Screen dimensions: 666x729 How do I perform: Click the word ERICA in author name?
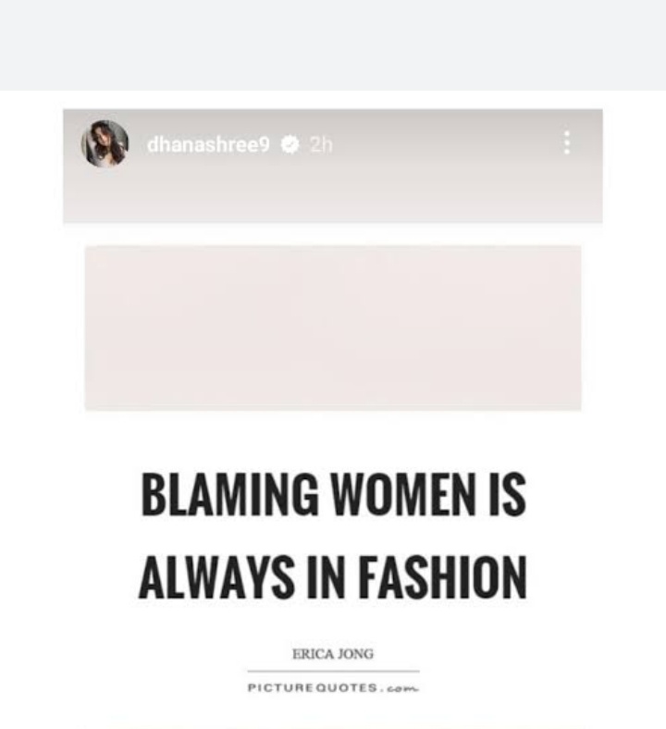click(313, 654)
